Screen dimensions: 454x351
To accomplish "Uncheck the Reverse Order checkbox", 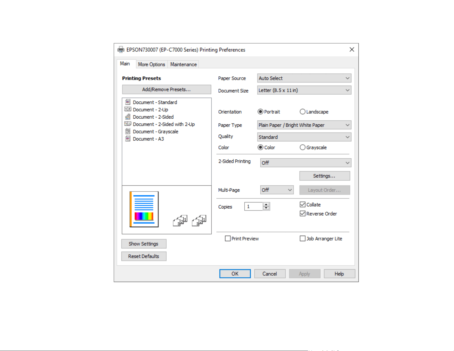I will click(303, 214).
